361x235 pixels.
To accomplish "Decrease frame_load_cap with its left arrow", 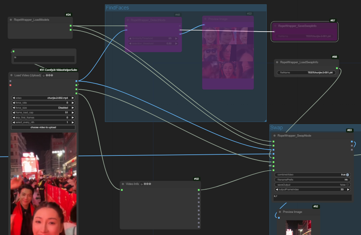I will click(x=13, y=113).
